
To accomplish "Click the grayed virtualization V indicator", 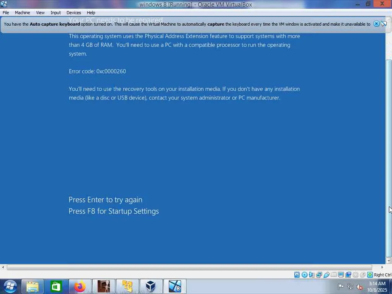I will (x=355, y=275).
